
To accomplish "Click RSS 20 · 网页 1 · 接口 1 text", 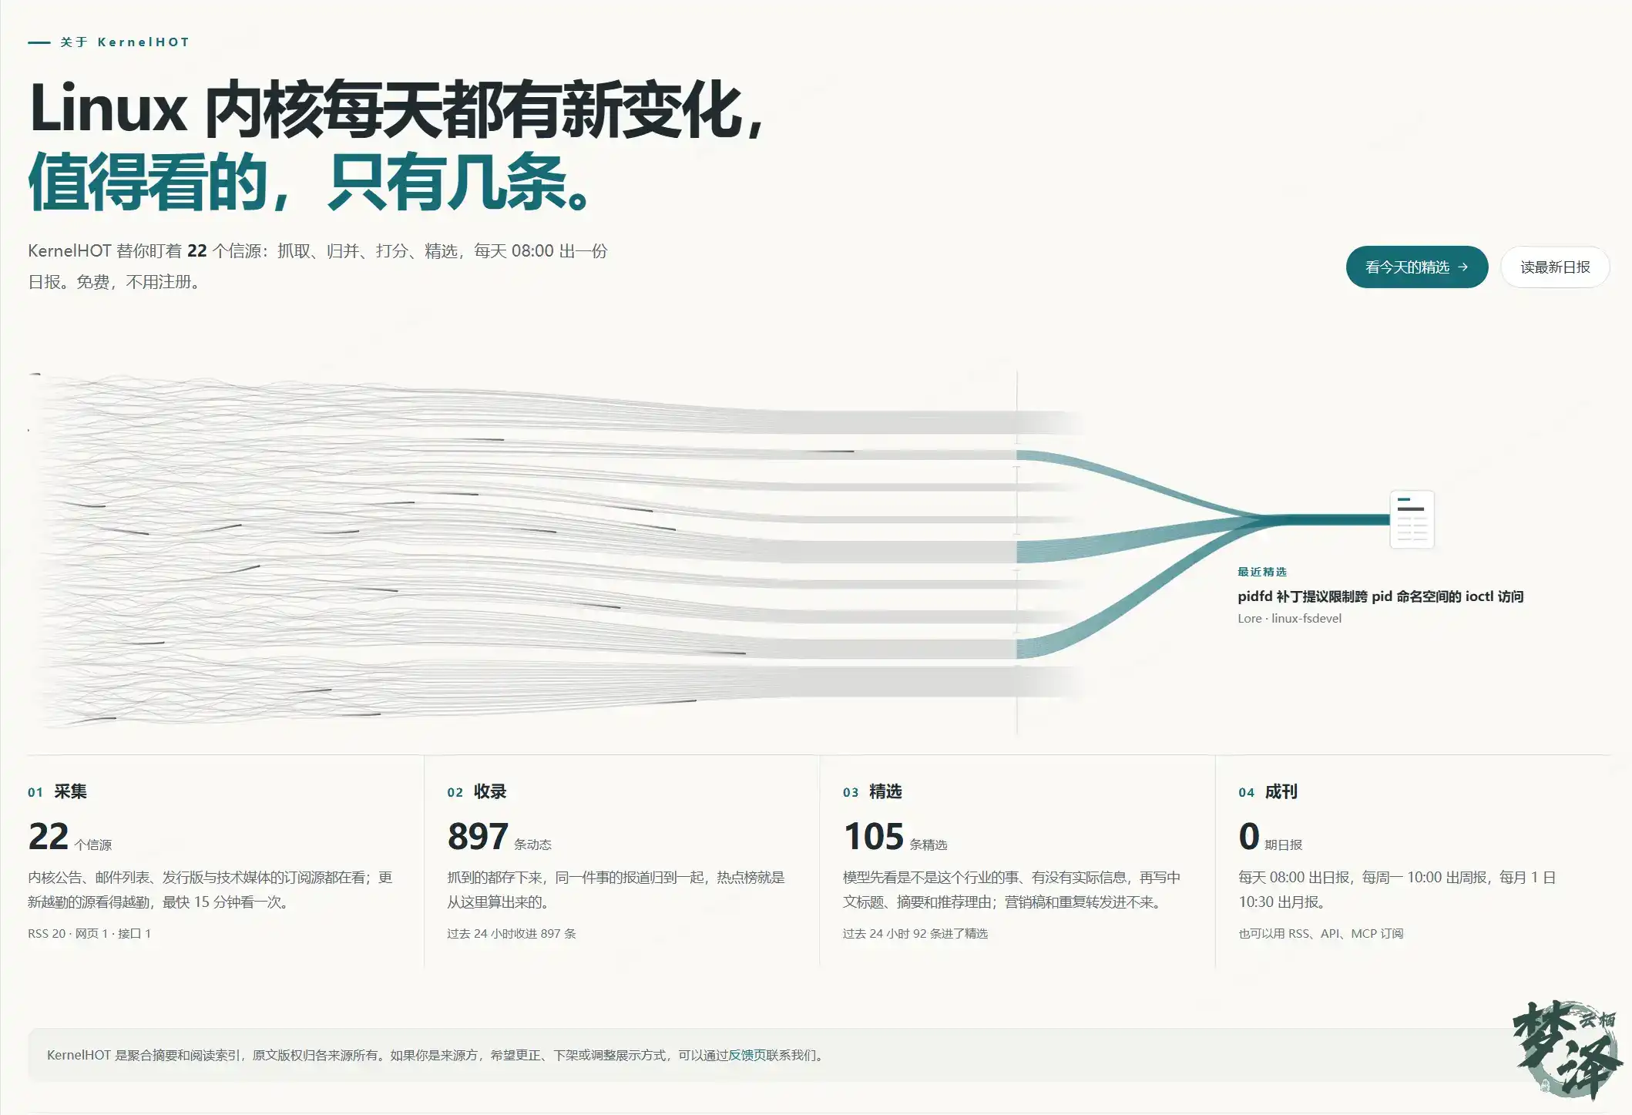I will (89, 933).
